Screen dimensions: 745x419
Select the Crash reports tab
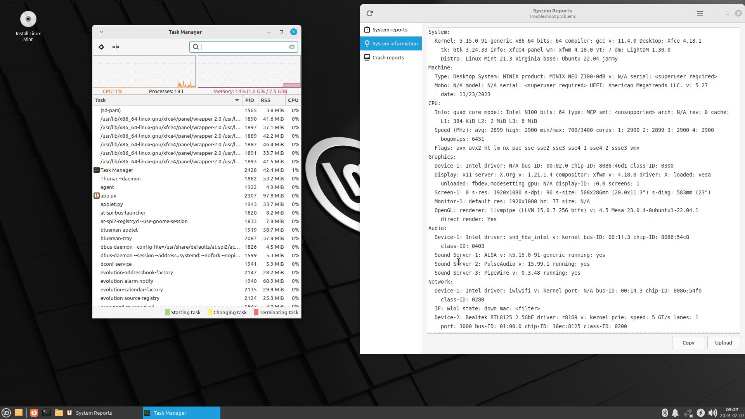391,57
